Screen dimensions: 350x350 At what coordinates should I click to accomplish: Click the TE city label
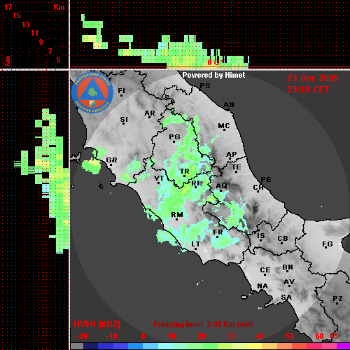coord(237,167)
